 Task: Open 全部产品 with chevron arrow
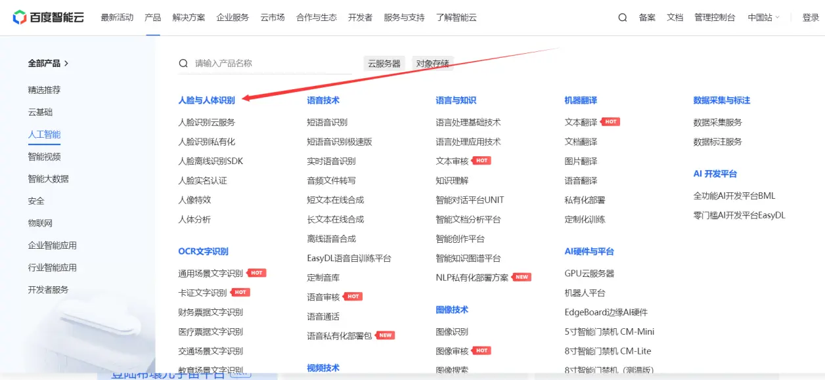point(48,63)
